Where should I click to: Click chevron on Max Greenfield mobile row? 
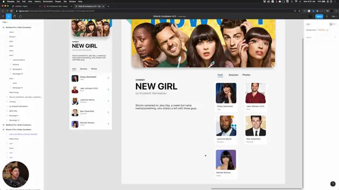pyautogui.click(x=108, y=112)
